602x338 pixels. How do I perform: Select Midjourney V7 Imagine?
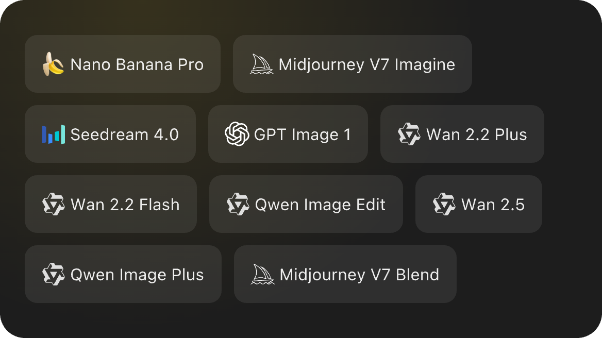pos(353,64)
